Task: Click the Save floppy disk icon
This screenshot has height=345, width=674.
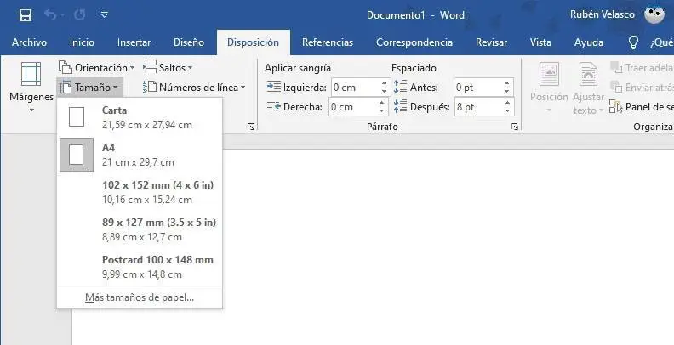Action: pyautogui.click(x=26, y=15)
